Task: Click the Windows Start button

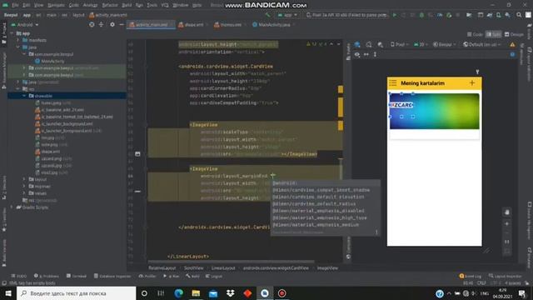Action: (x=8, y=293)
